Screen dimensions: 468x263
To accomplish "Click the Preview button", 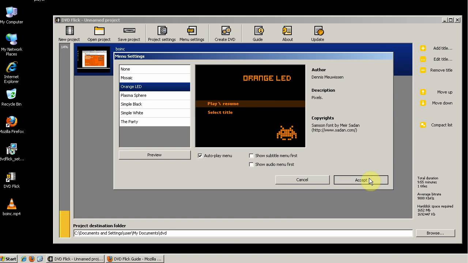I will (155, 155).
